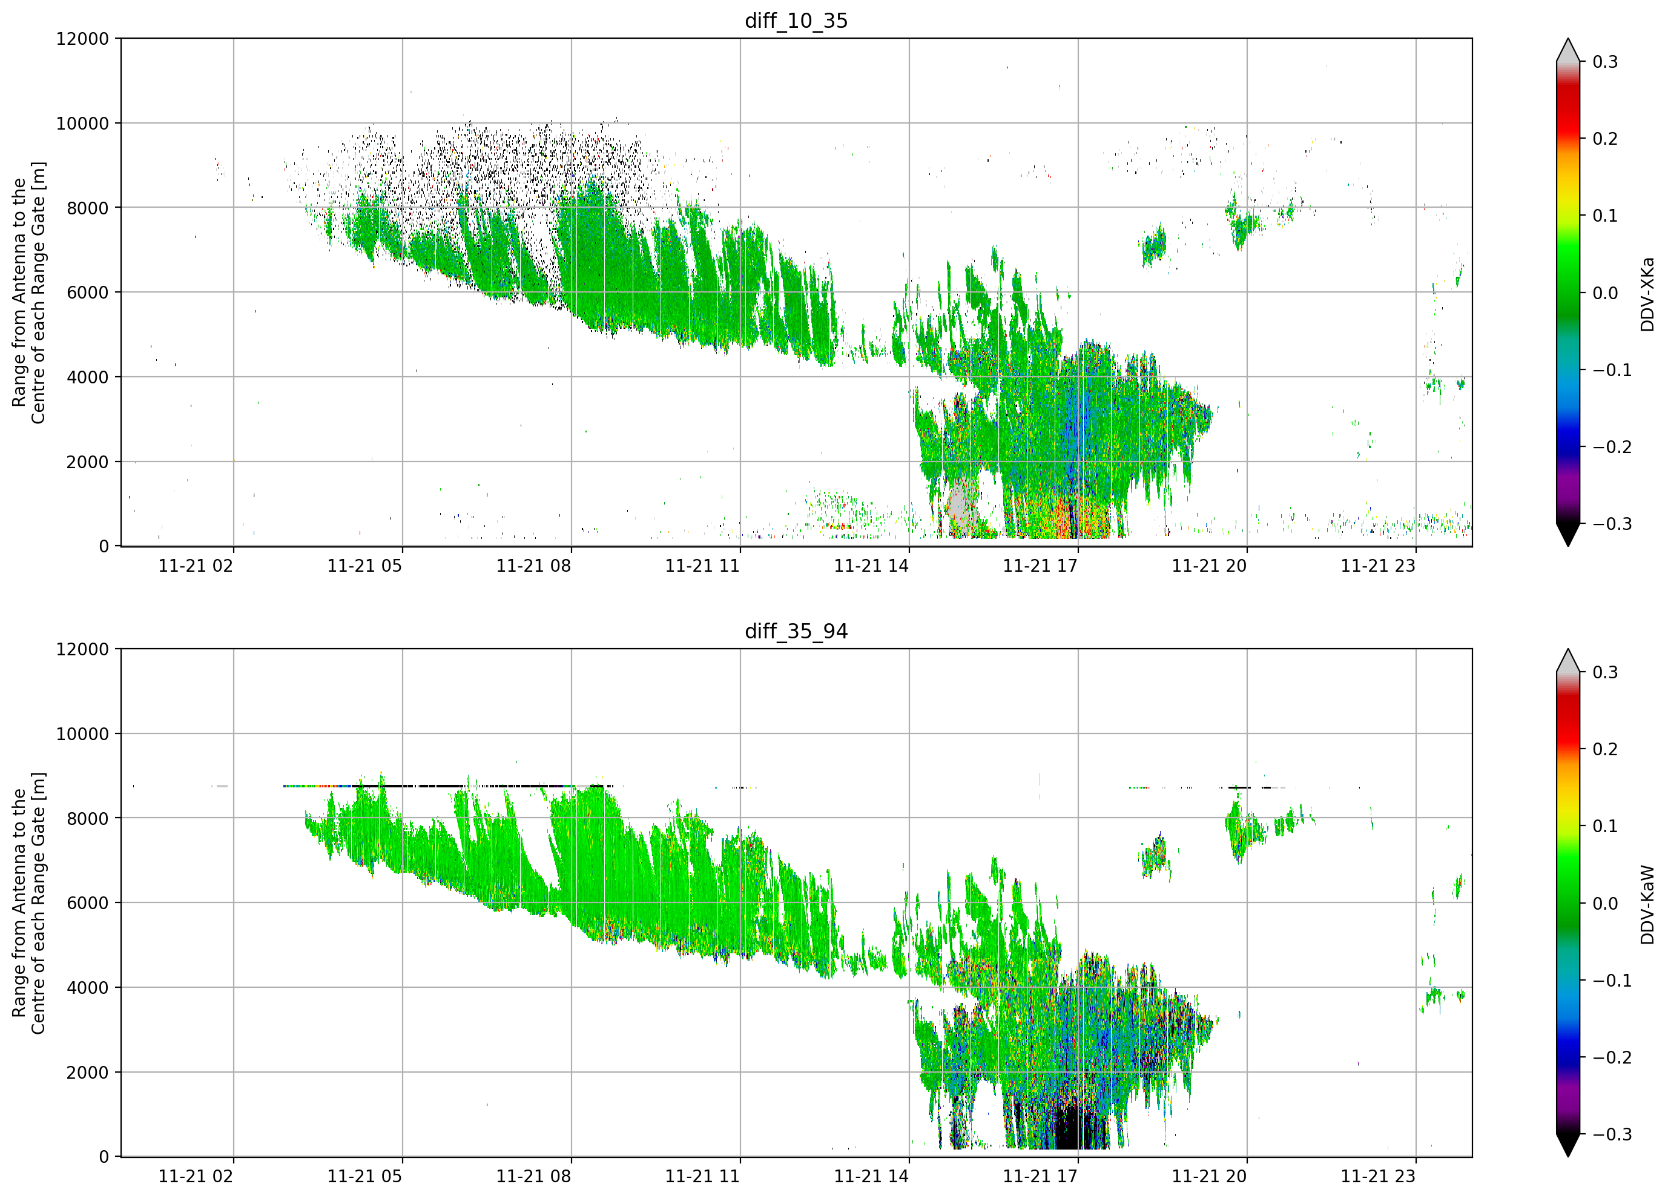Click the 0.1 tick on DDV-XKa colorbar
This screenshot has height=1198, width=1668.
tap(1606, 216)
